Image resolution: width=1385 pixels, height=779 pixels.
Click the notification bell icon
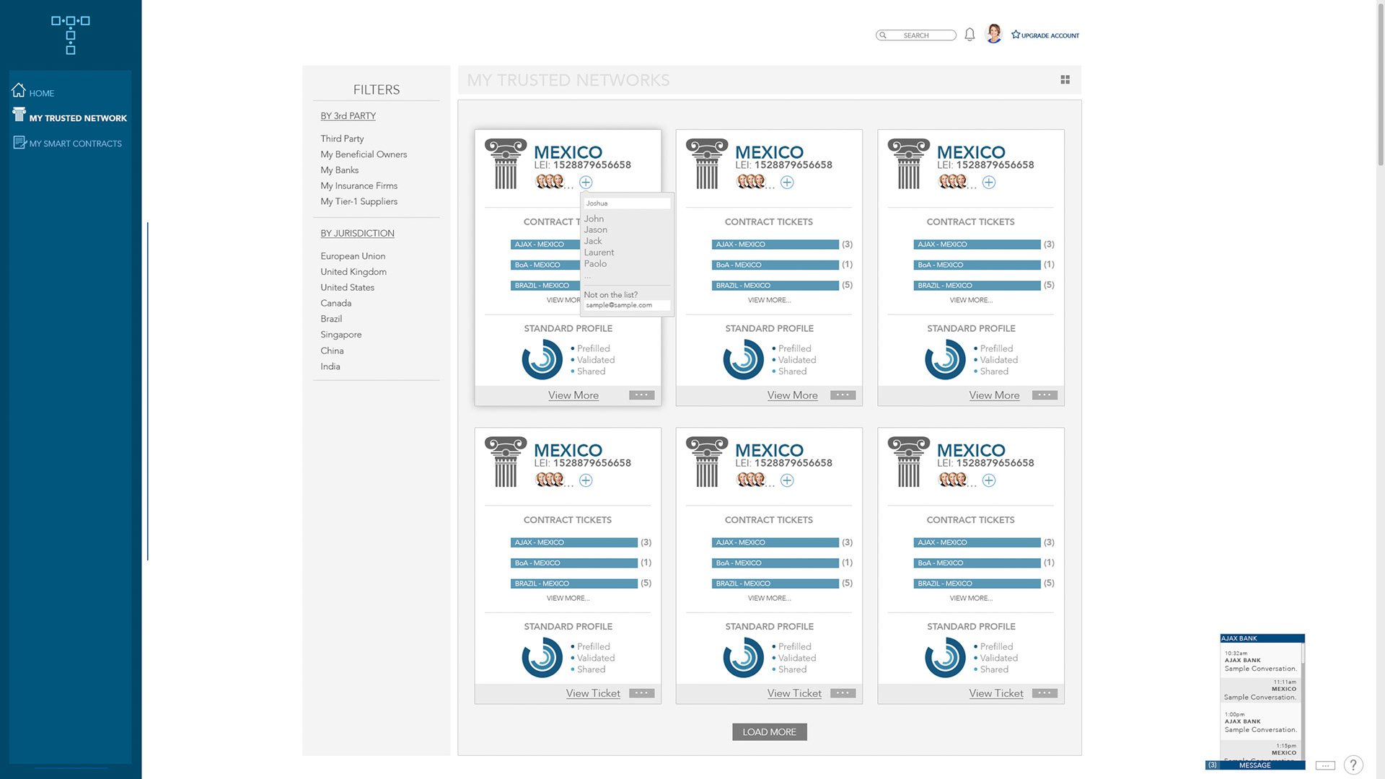click(969, 35)
